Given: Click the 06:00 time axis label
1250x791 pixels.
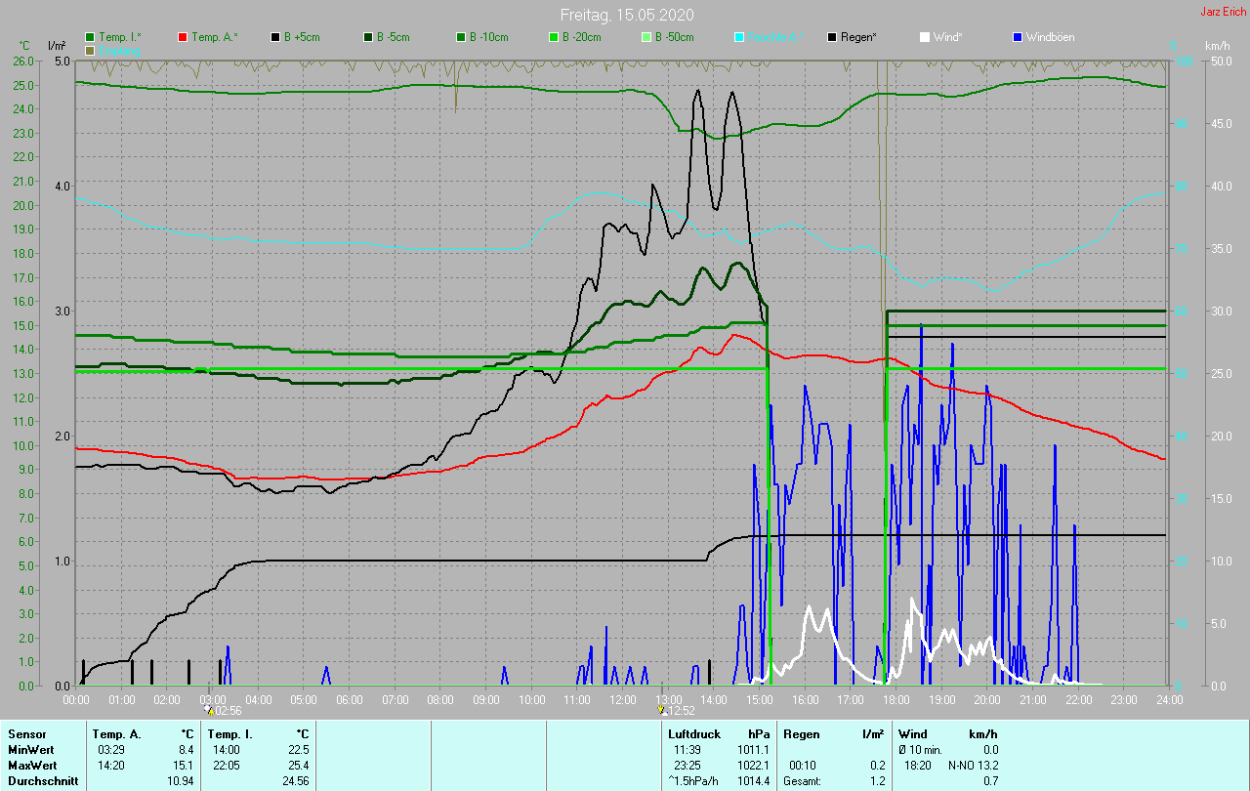Looking at the screenshot, I should click(350, 700).
